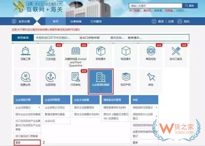Click 更多 under 企业资质办理
The height and width of the screenshot is (146, 205).
click(27, 143)
